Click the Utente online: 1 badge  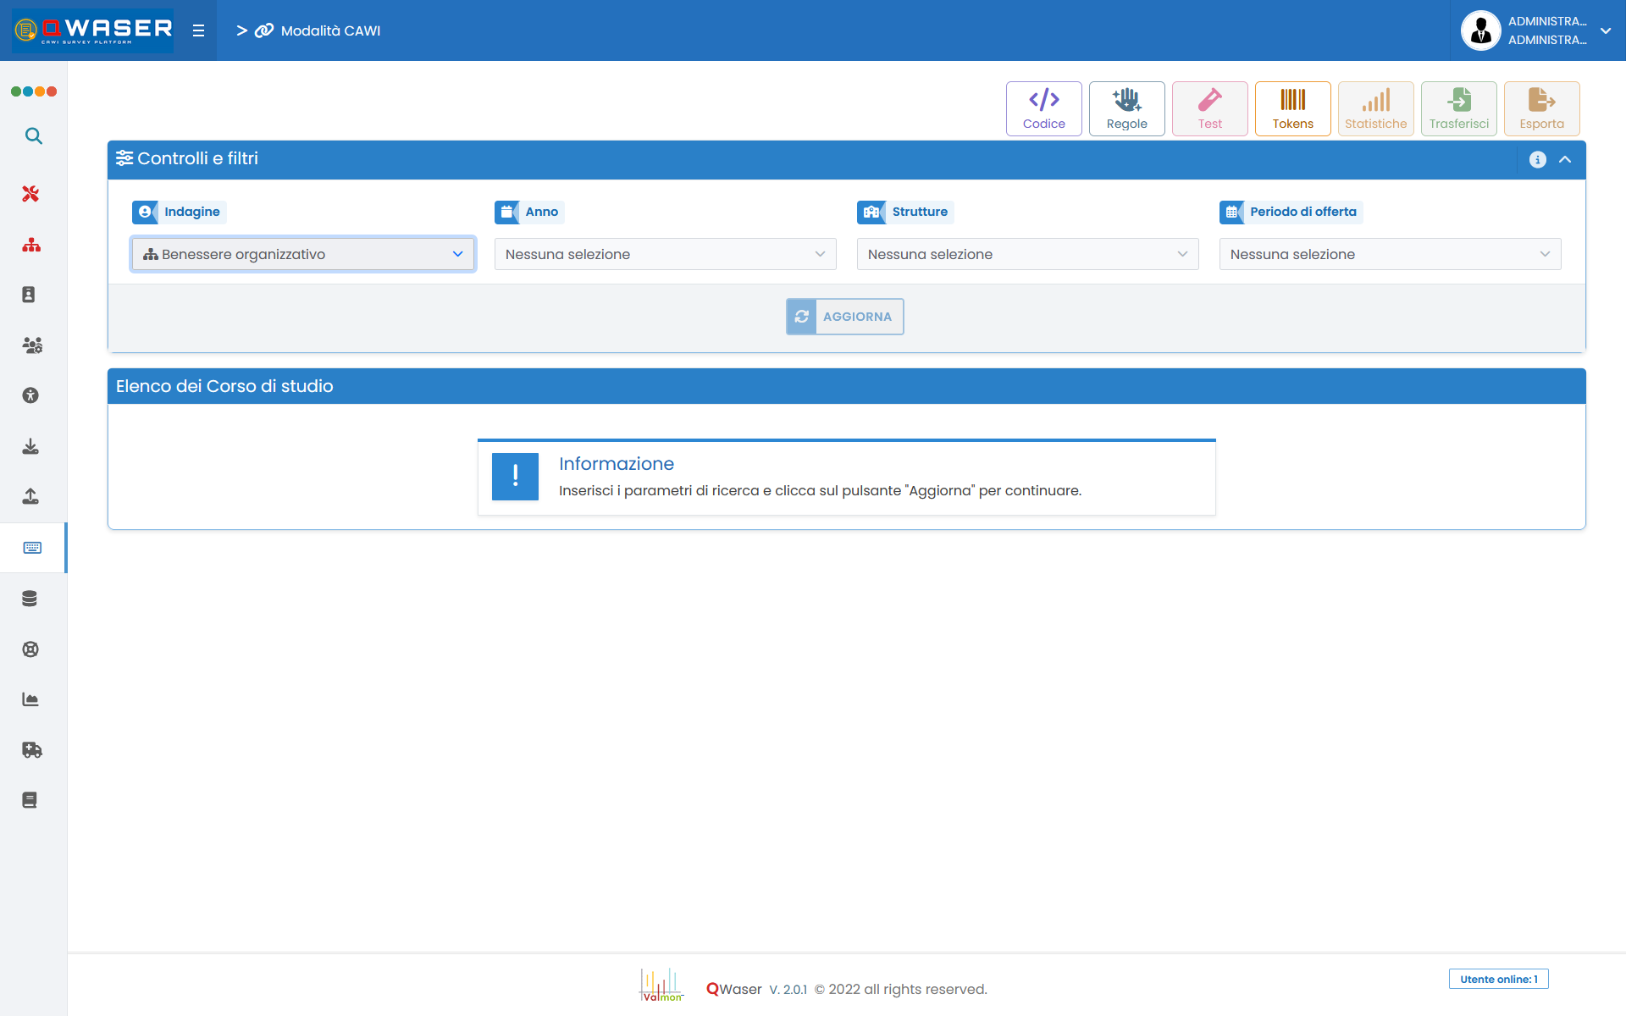pos(1498,979)
